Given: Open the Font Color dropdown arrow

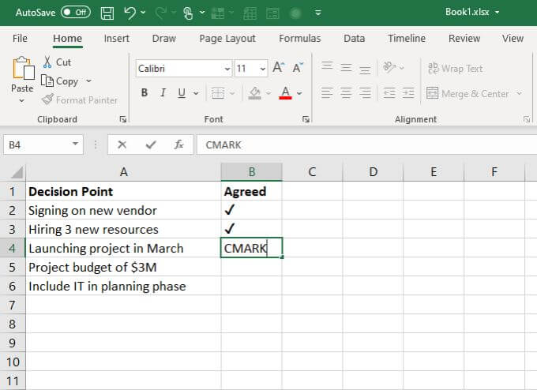Looking at the screenshot, I should point(299,93).
